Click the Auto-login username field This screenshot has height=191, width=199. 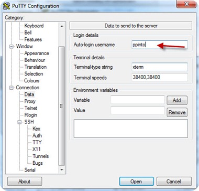point(160,45)
